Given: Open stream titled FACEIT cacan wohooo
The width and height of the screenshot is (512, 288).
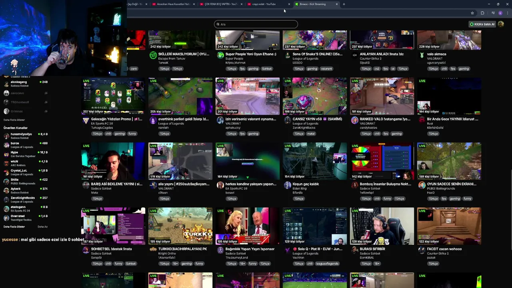Looking at the screenshot, I should click(x=444, y=249).
